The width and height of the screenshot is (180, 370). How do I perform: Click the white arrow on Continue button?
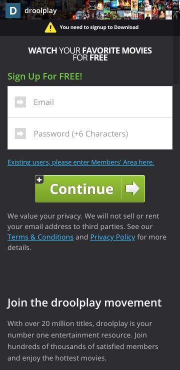[x=132, y=188]
